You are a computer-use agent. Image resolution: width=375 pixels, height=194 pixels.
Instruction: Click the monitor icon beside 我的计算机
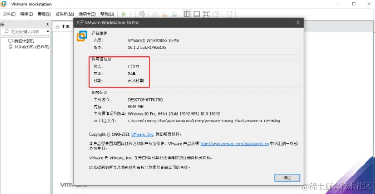coord(10,41)
